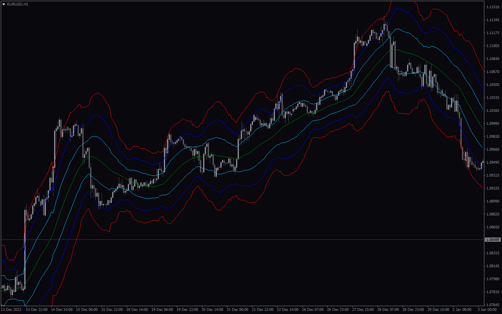Click the 1.08315 price label
This screenshot has width=502, height=314.
pos(493,253)
